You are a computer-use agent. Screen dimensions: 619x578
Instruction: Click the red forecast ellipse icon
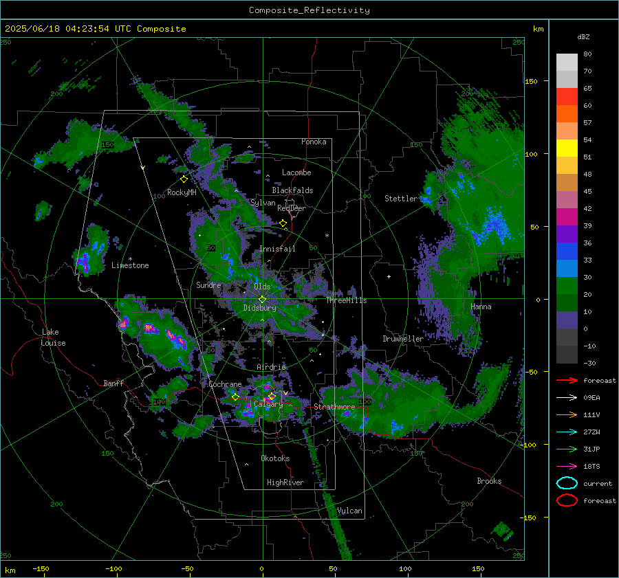[567, 500]
